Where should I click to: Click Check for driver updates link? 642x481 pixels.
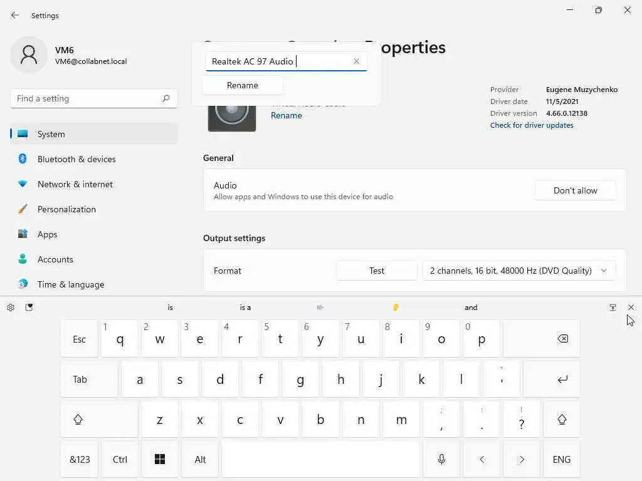tap(532, 125)
